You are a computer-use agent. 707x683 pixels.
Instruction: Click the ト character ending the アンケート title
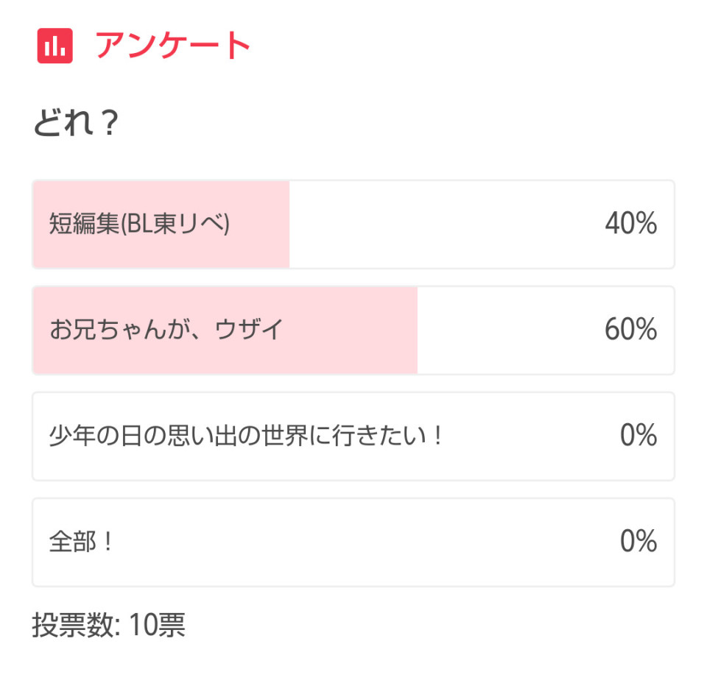[x=238, y=46]
